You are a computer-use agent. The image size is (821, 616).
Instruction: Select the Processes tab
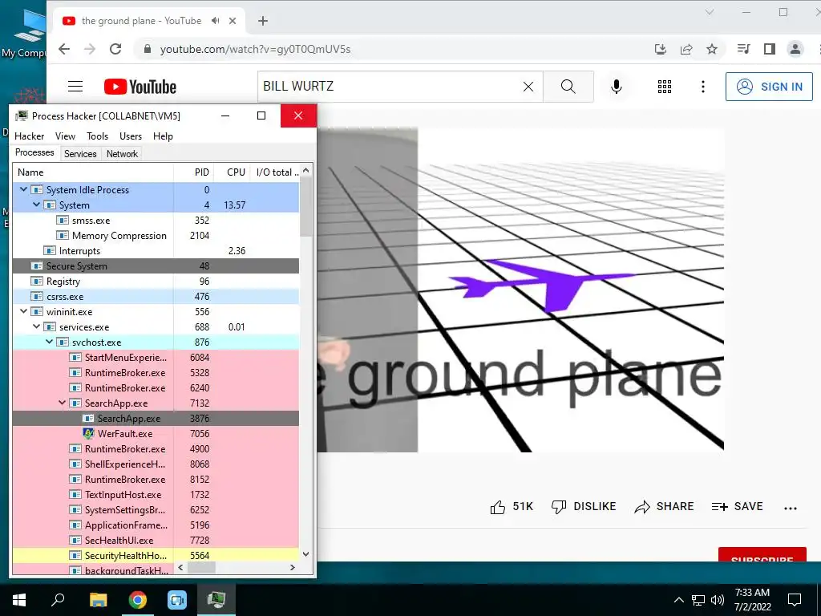(34, 152)
